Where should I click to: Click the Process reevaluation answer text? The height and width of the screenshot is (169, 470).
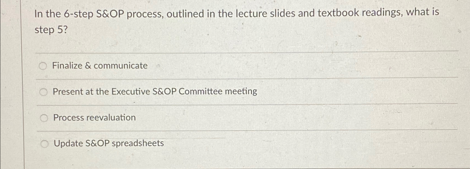pyautogui.click(x=94, y=117)
